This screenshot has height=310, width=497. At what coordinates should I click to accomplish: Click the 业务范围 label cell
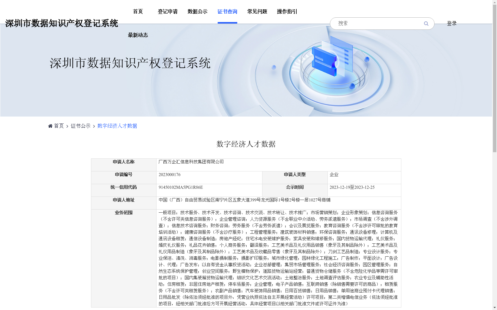click(x=124, y=258)
